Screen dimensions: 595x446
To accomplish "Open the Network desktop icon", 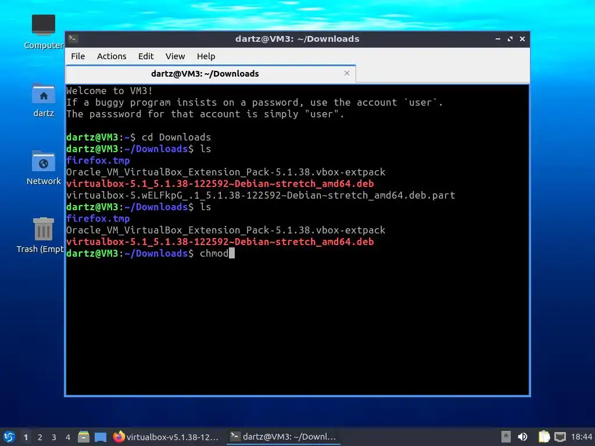I will [43, 168].
